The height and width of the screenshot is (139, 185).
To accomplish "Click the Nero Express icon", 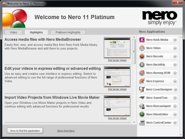I will 142,81.
